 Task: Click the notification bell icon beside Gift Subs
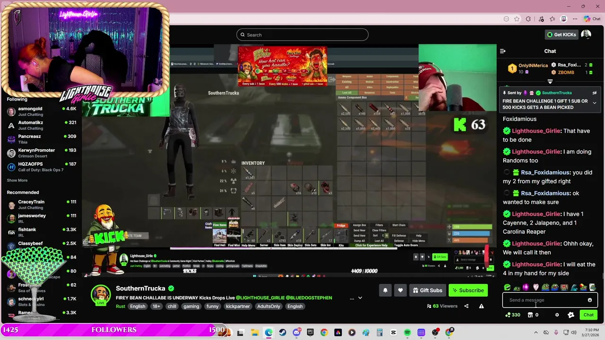pos(385,290)
